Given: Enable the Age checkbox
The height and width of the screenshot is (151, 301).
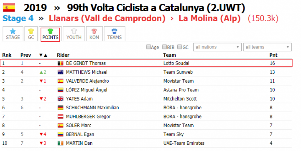Looking at the screenshot, I should [148, 47].
